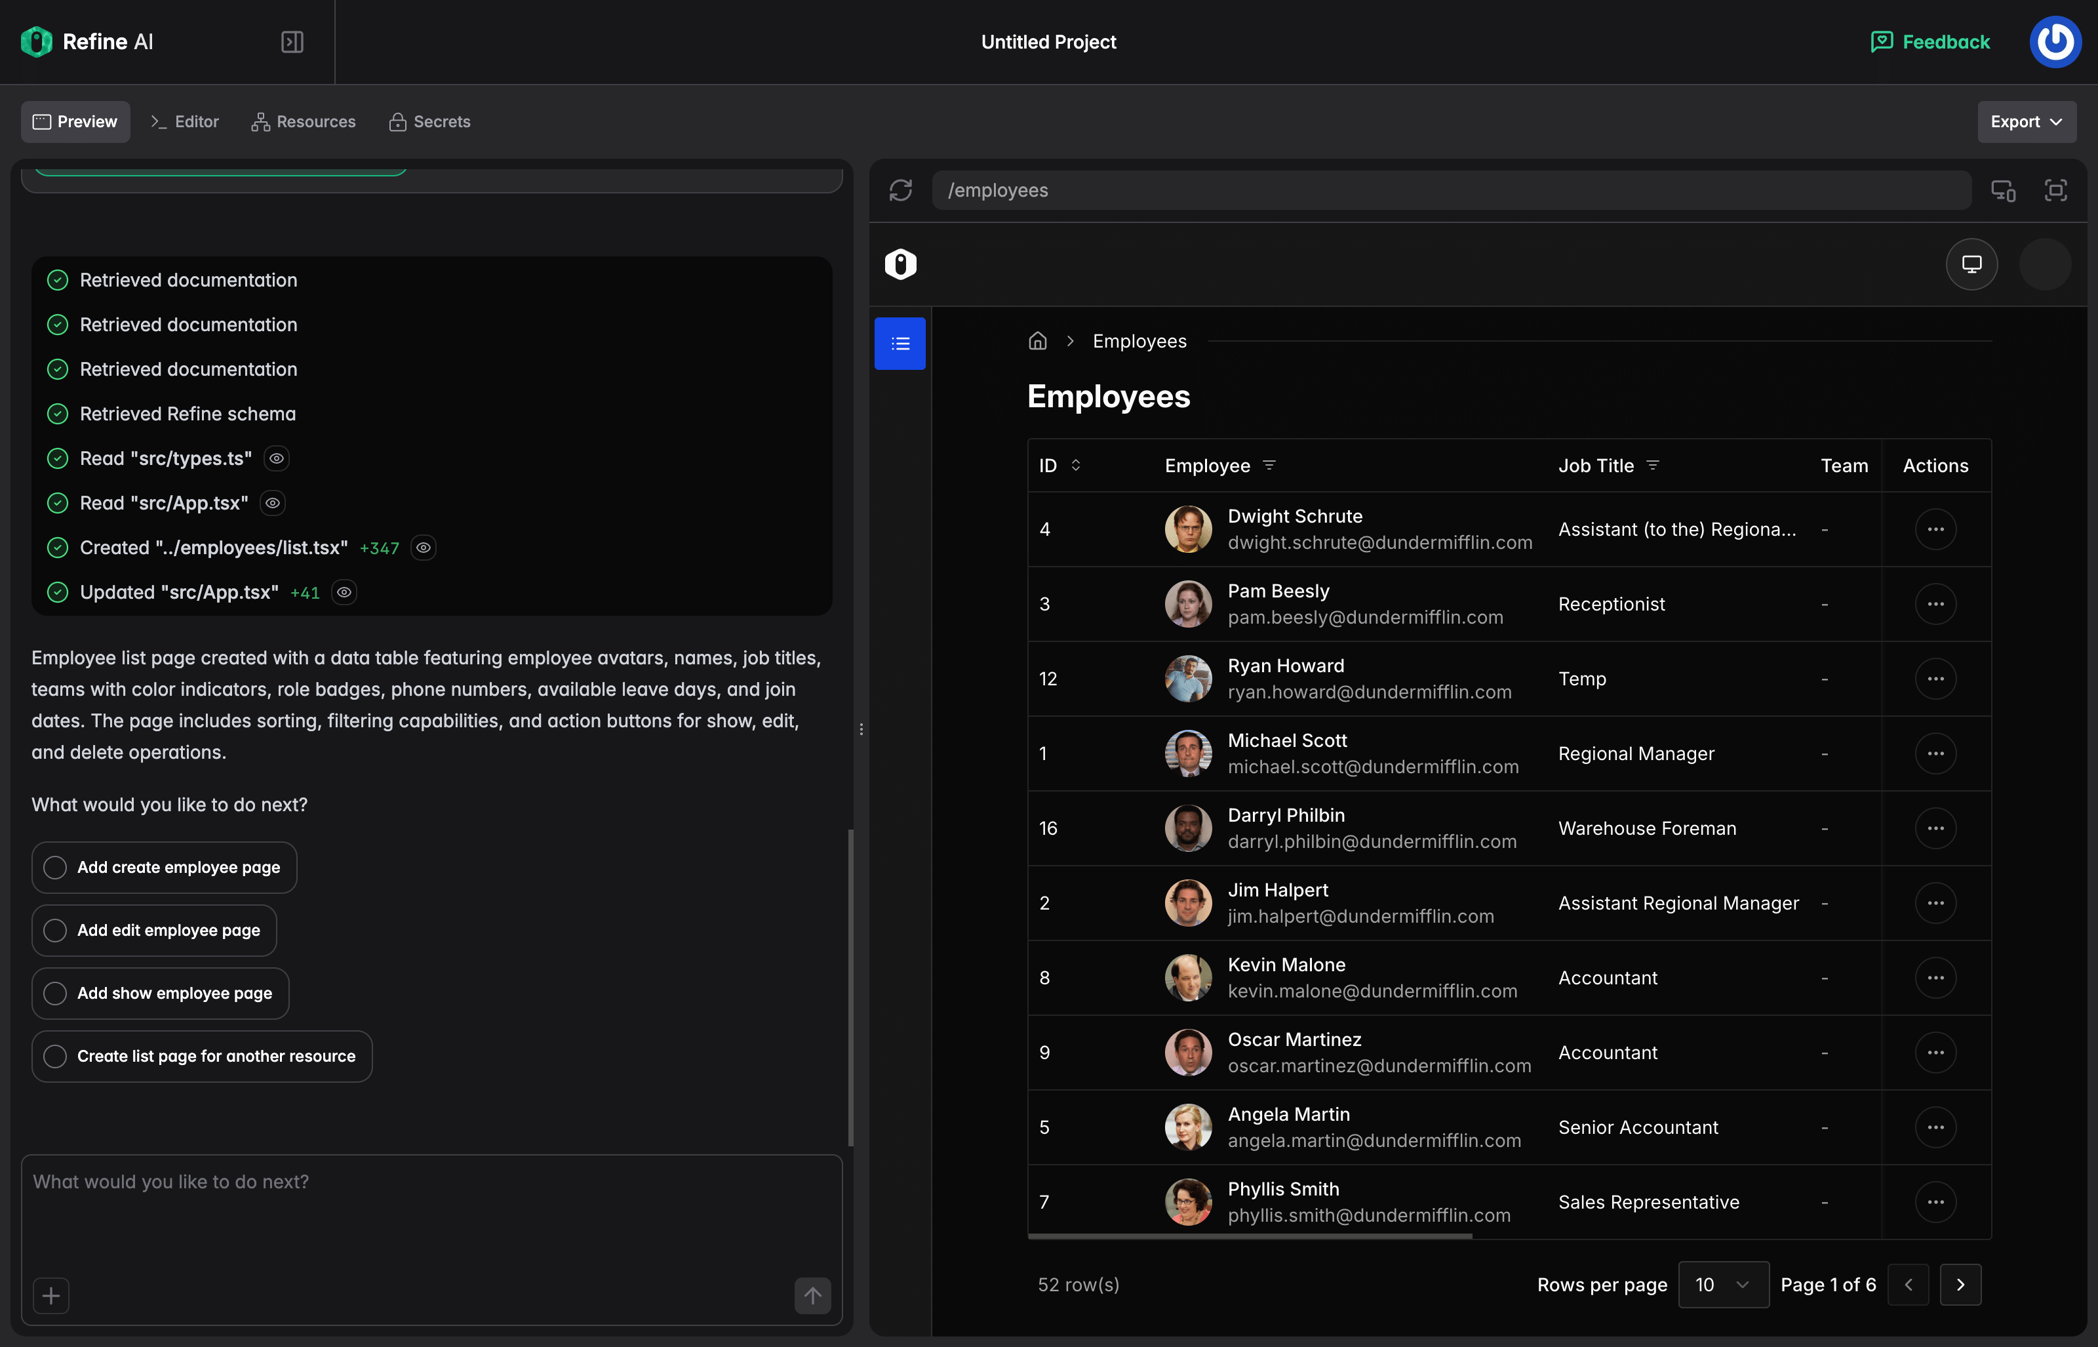Open the Secrets tab
Viewport: 2098px width, 1347px height.
[428, 121]
